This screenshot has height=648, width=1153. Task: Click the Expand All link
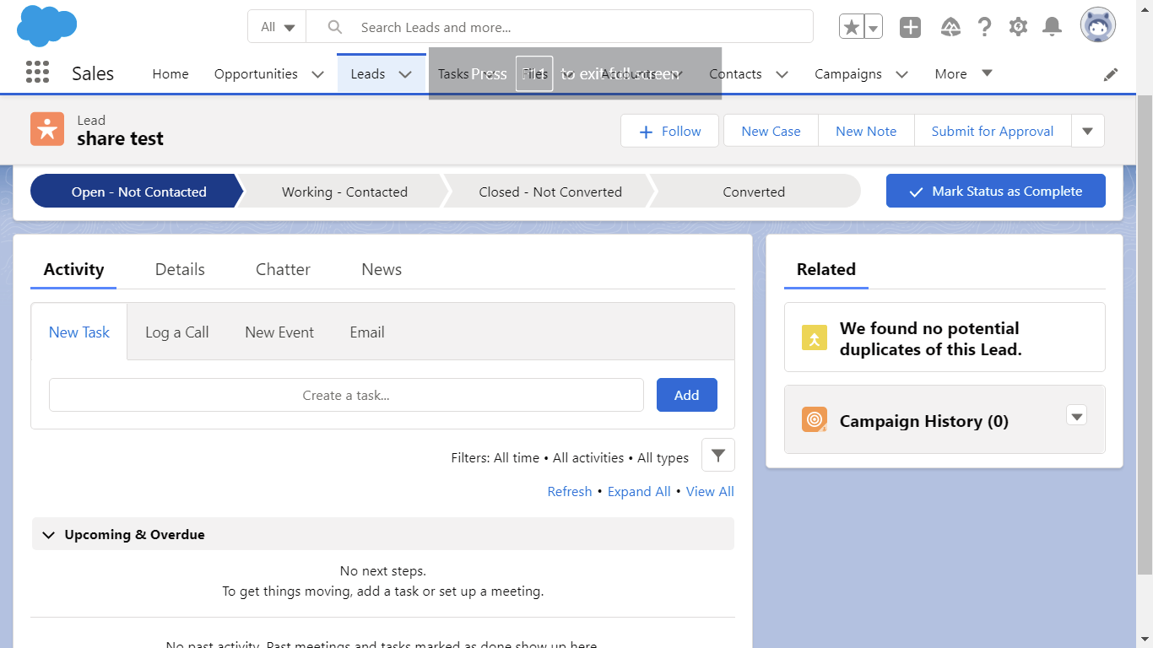point(639,491)
